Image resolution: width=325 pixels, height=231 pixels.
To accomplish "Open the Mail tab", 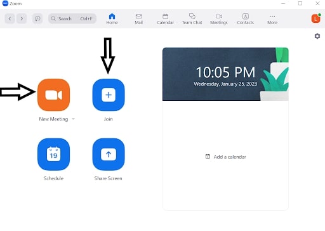I will click(x=139, y=19).
